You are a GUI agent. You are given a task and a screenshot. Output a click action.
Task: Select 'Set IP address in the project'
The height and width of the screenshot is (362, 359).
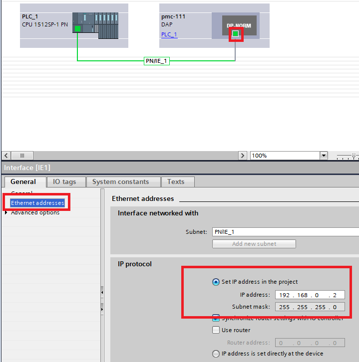tap(216, 282)
